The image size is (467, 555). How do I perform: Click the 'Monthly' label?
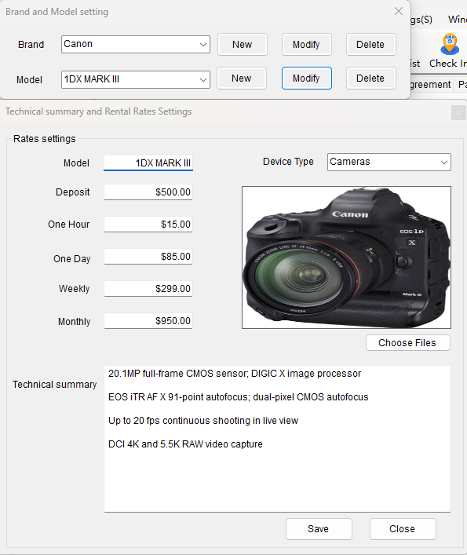pyautogui.click(x=74, y=322)
